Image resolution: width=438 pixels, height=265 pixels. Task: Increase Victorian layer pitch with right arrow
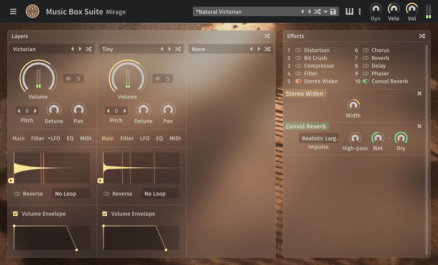click(x=35, y=111)
